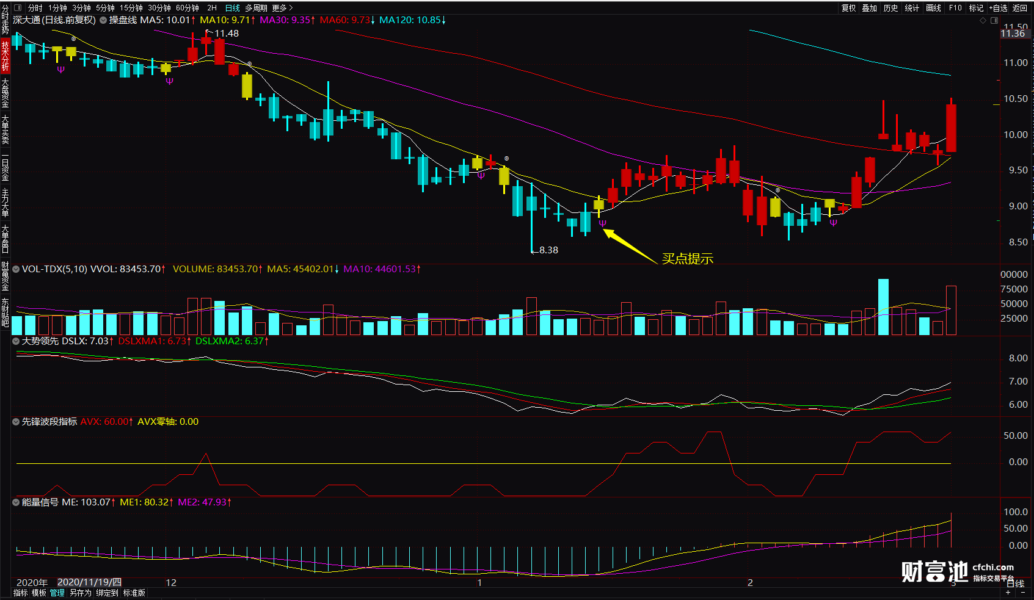Switch to the 3分钟 period
Image resolution: width=1034 pixels, height=600 pixels.
click(81, 8)
